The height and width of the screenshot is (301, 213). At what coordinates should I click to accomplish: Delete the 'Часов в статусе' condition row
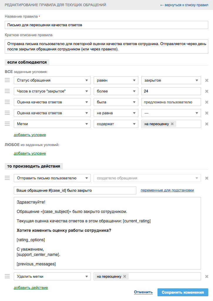point(207,91)
